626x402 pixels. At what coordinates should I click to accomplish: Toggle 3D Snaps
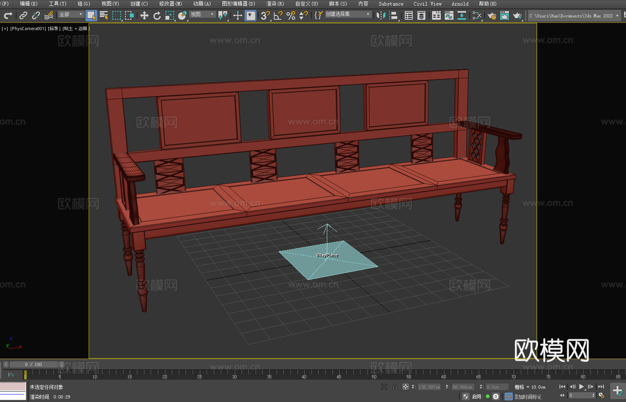[x=266, y=15]
